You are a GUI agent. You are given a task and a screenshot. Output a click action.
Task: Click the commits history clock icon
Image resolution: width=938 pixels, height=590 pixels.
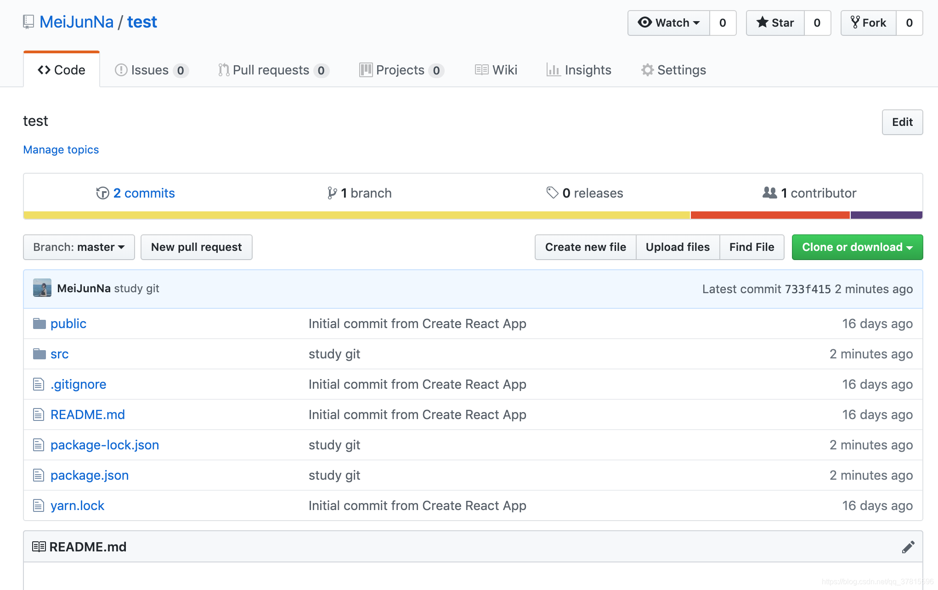coord(102,193)
